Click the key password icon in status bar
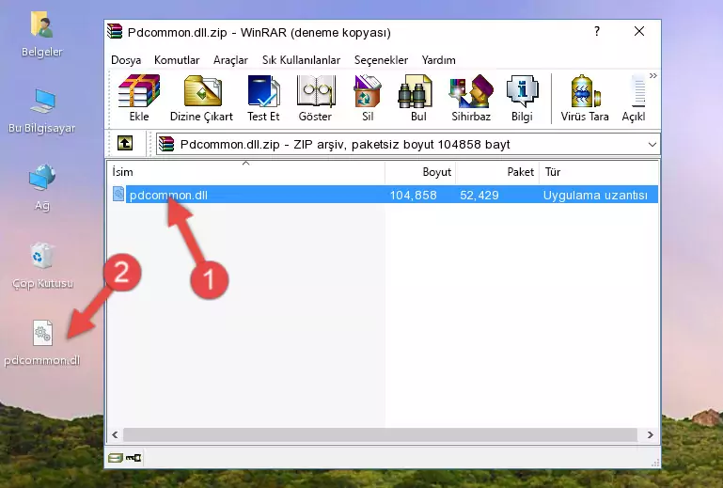Viewport: 723px width, 488px height. pos(134,458)
